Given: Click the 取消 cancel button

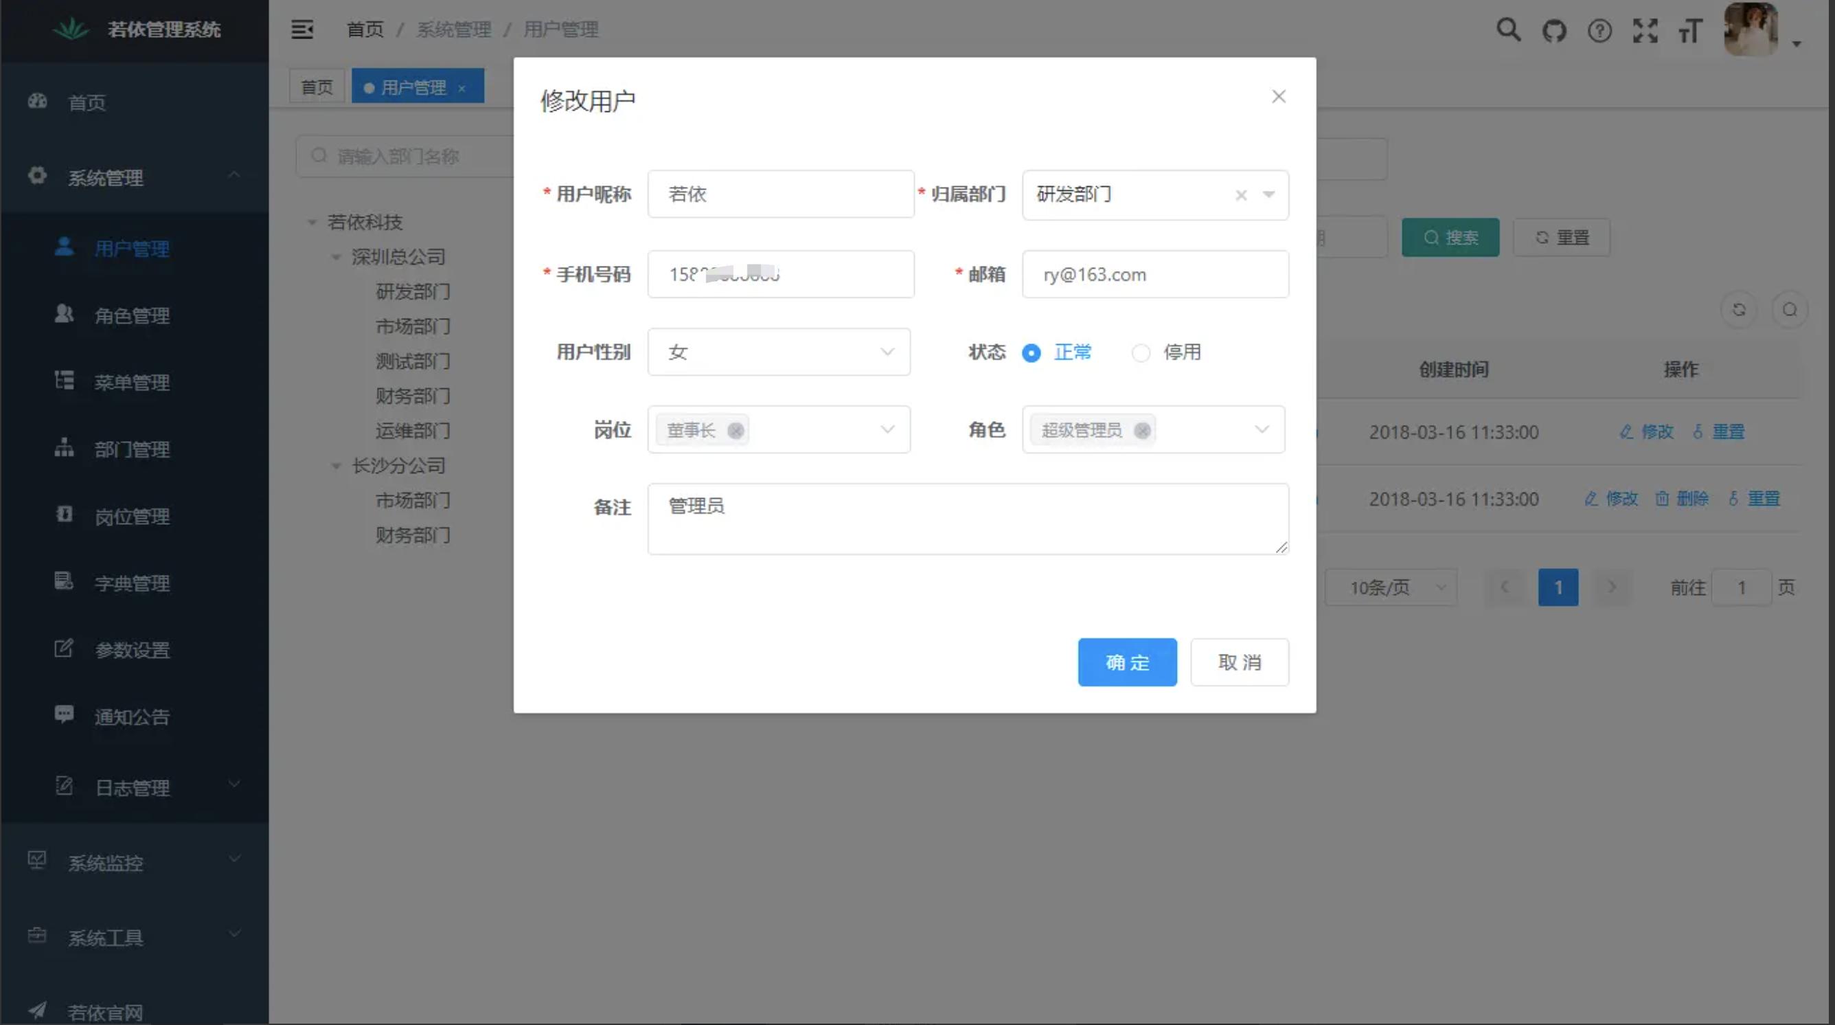Looking at the screenshot, I should click(x=1240, y=662).
